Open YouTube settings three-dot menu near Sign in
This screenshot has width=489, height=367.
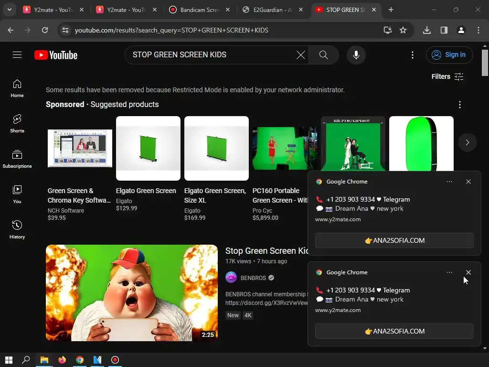[413, 55]
